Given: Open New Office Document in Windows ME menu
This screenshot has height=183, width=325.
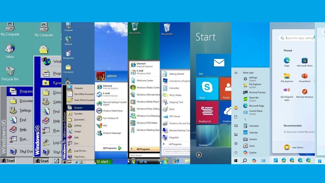Looking at the screenshot, I should click(80, 94).
